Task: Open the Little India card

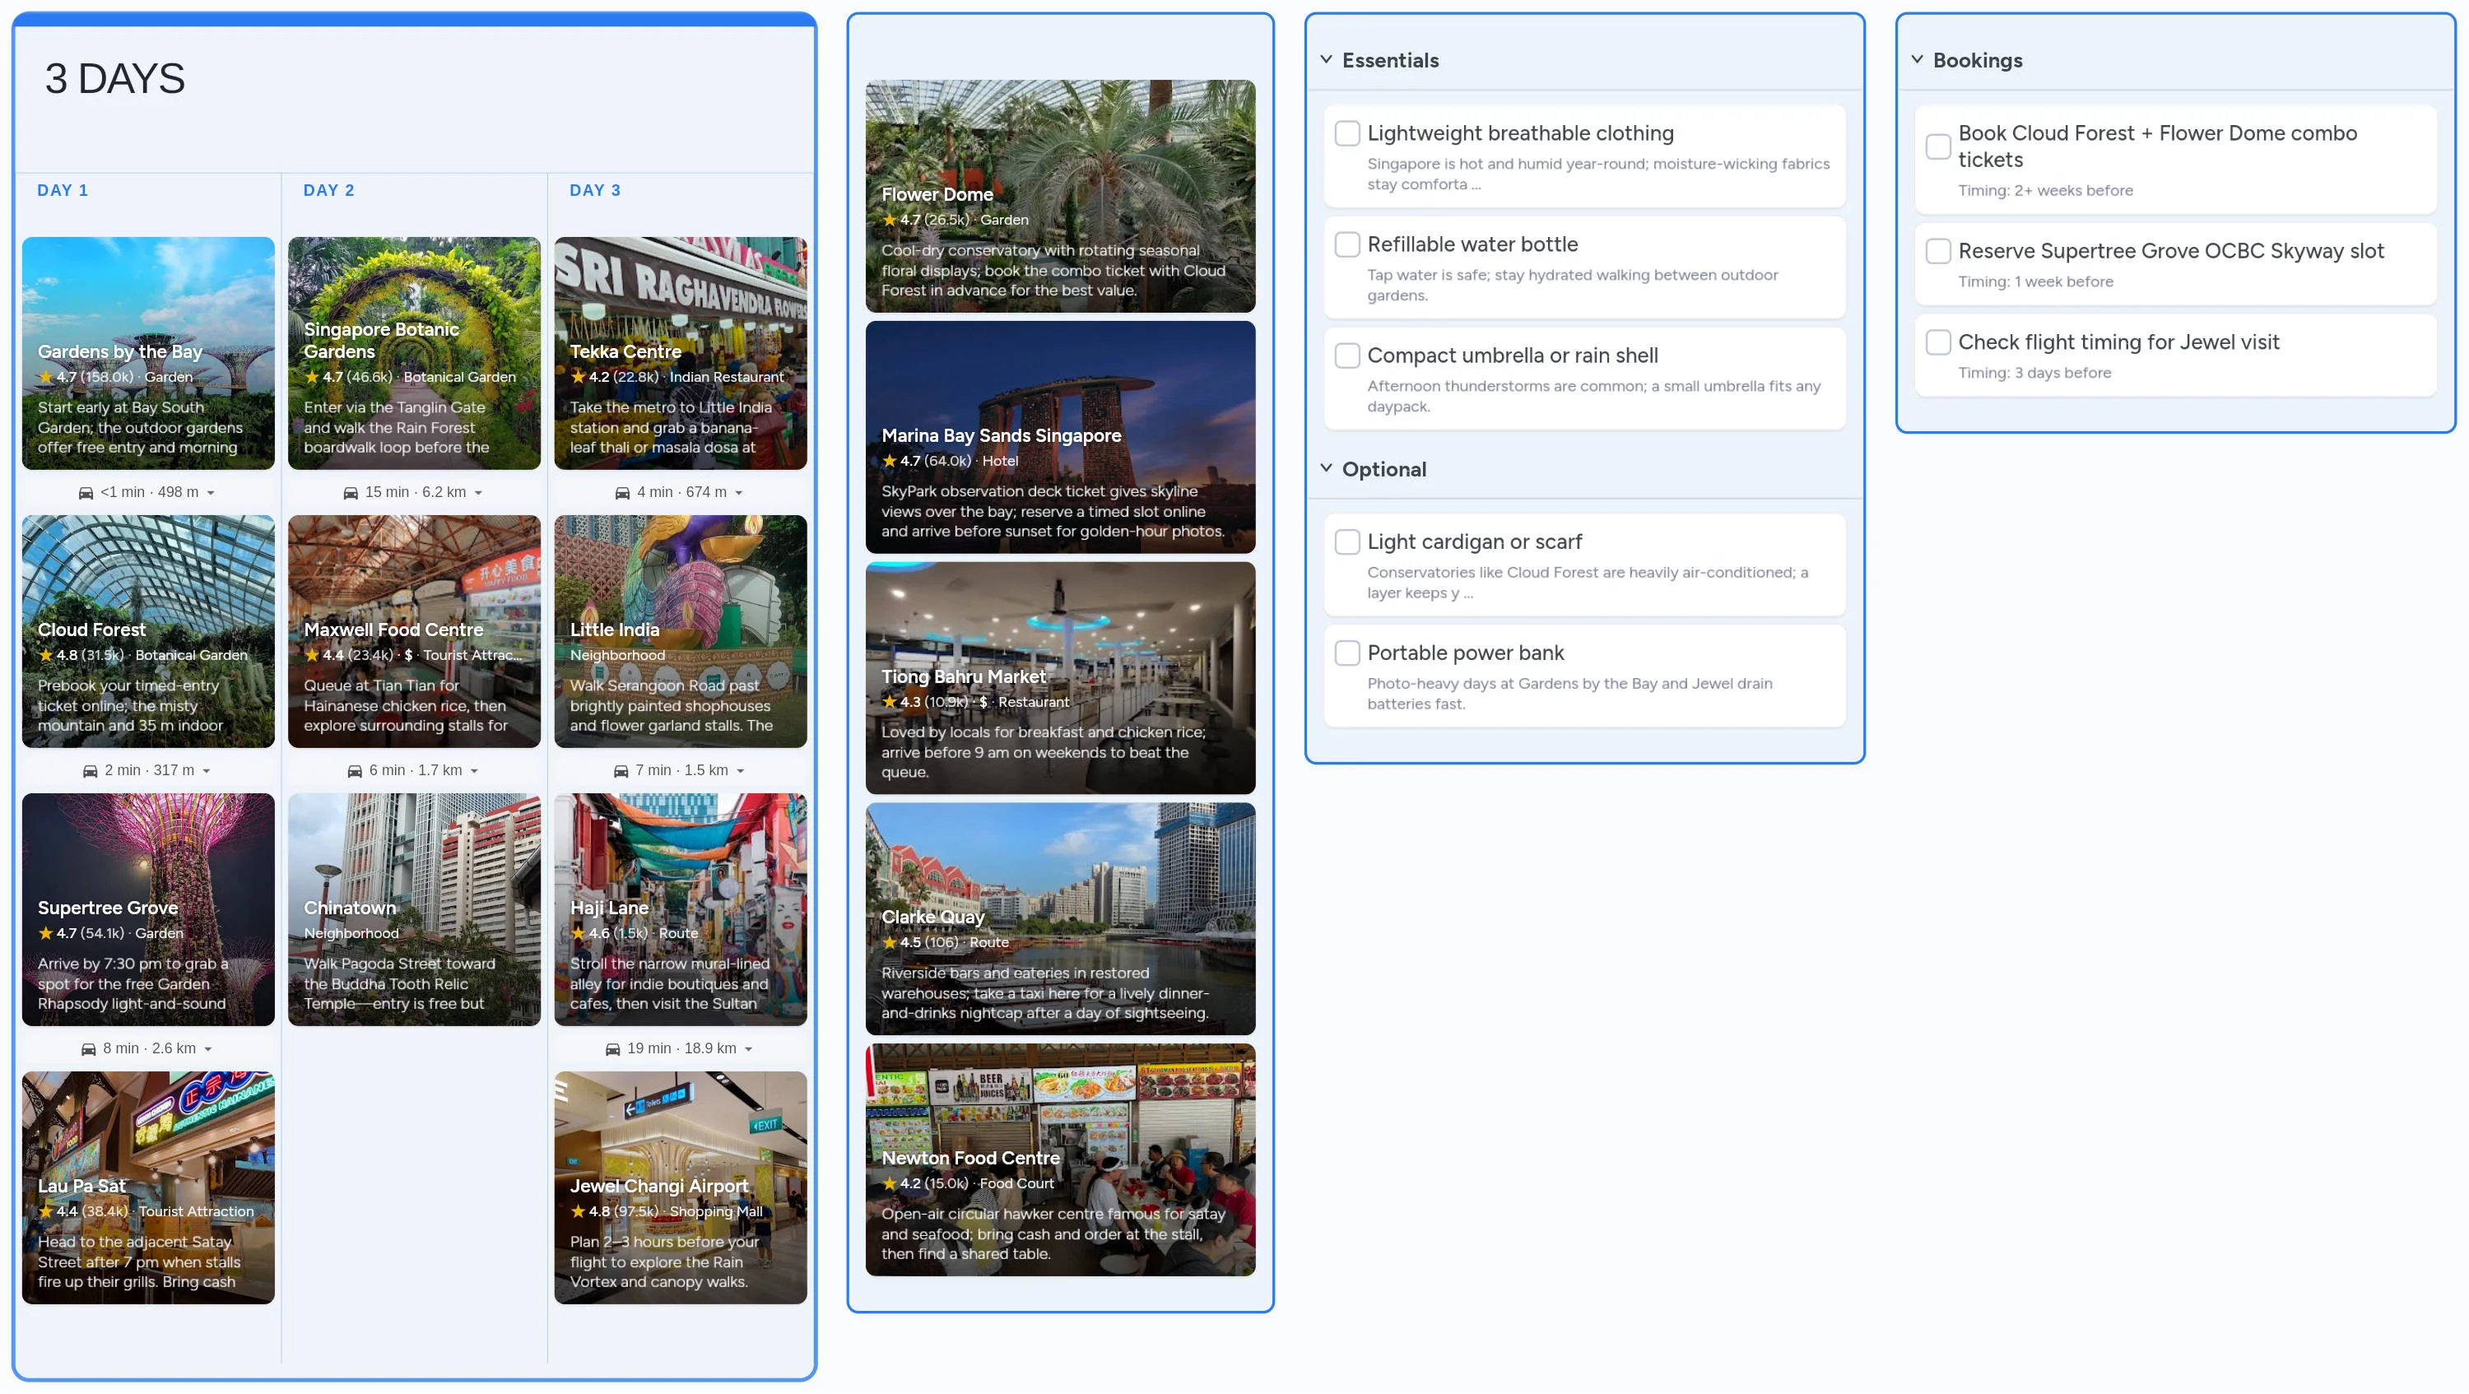Action: (681, 631)
